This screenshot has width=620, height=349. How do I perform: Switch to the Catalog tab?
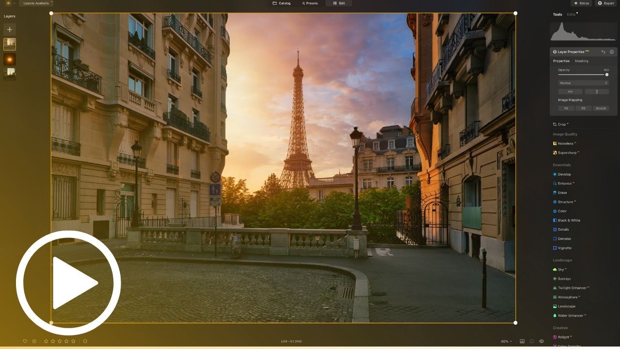click(281, 3)
